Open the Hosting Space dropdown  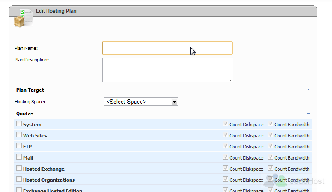[x=141, y=102]
